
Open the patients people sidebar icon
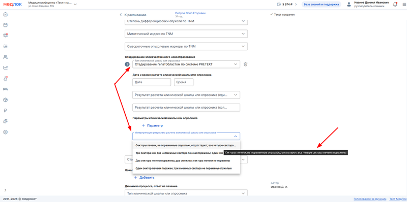tap(5, 57)
